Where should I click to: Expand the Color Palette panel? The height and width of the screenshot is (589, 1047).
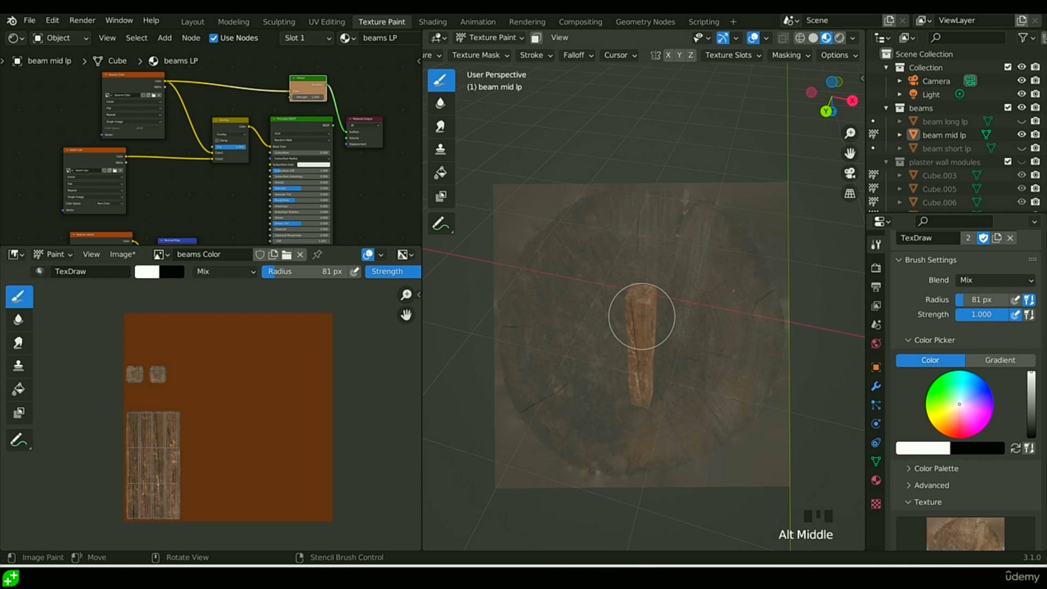point(936,468)
